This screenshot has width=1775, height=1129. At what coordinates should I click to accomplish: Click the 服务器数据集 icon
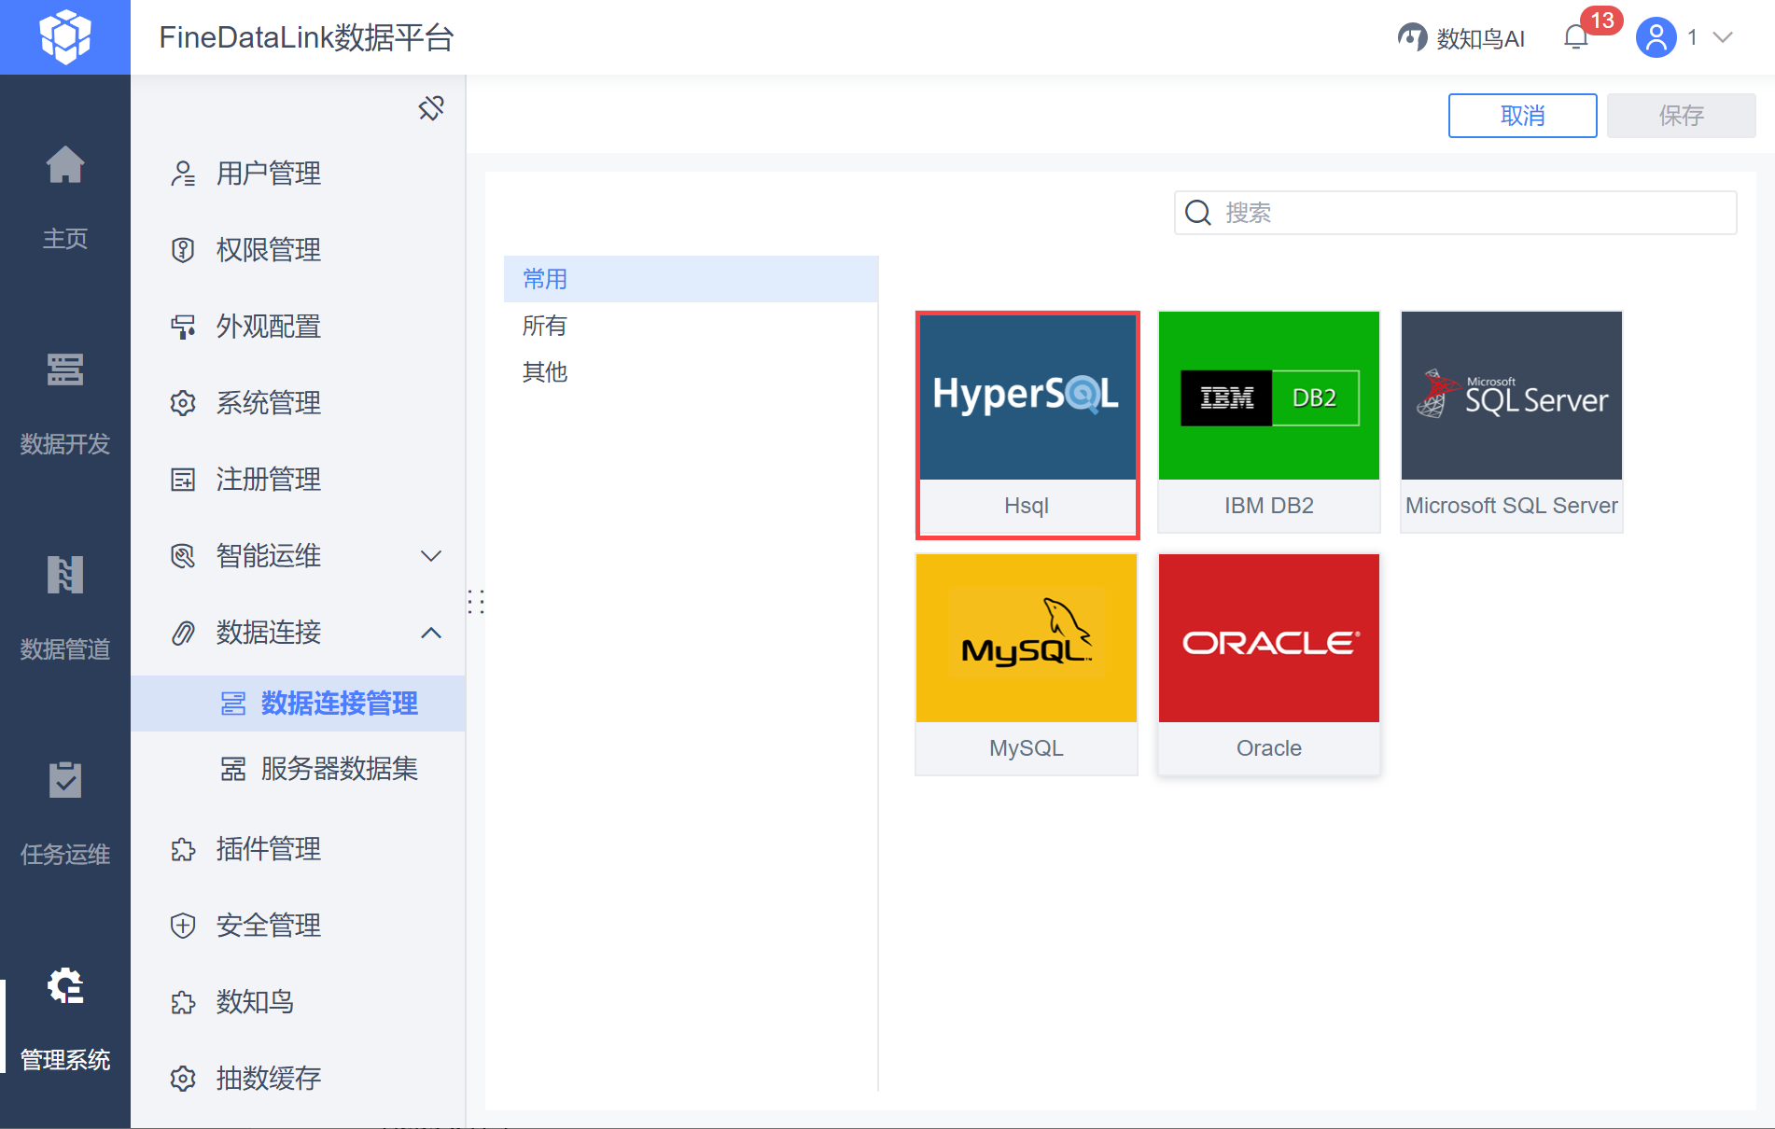tap(233, 769)
